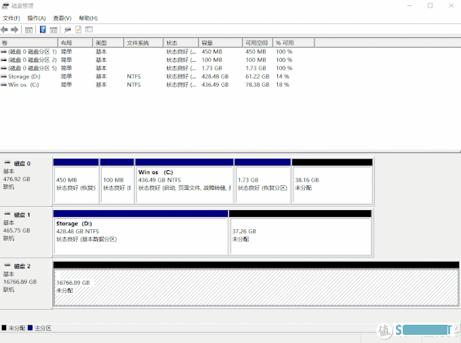Screen dimensions: 461x343
Task: Click the 61.22 GB free space cell
Action: [257, 77]
